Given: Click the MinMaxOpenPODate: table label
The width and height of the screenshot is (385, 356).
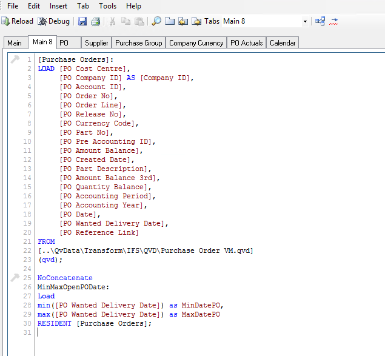Looking at the screenshot, I should (73, 287).
